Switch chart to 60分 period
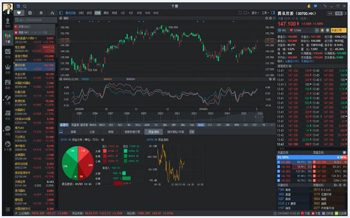The width and height of the screenshot is (350, 218). pyautogui.click(x=156, y=13)
